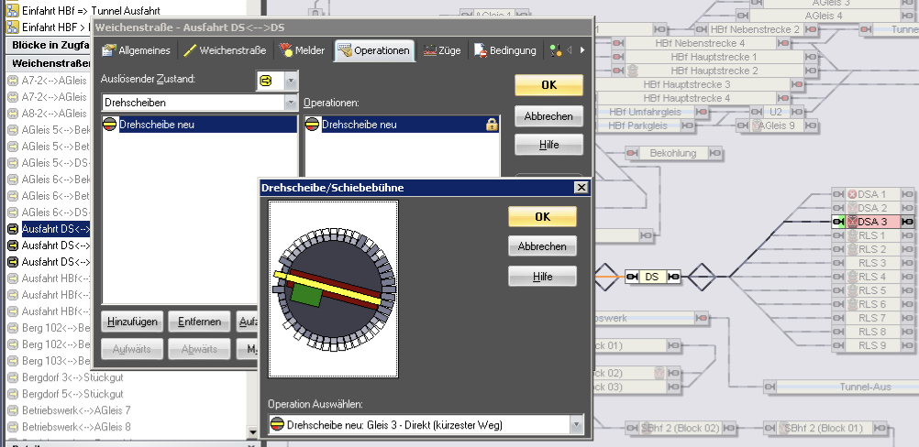Click the DSA 3 block in the track diagram
The height and width of the screenshot is (447, 919).
pos(871,222)
